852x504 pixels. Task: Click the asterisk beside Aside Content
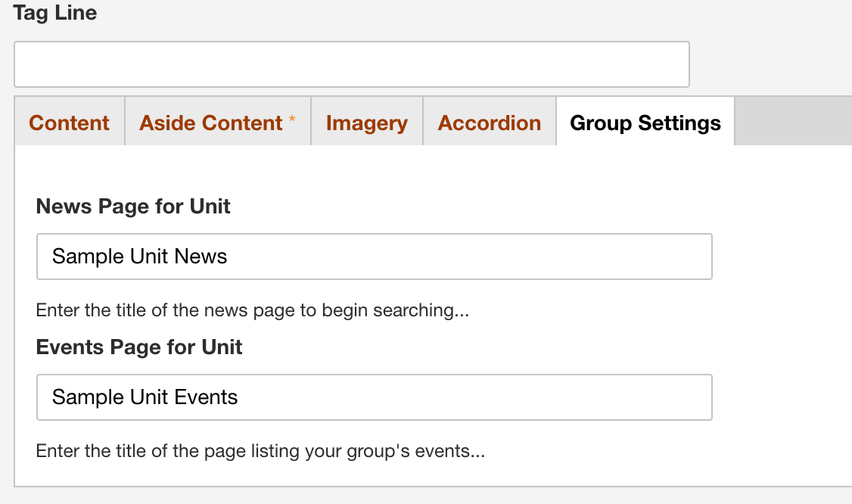(292, 120)
